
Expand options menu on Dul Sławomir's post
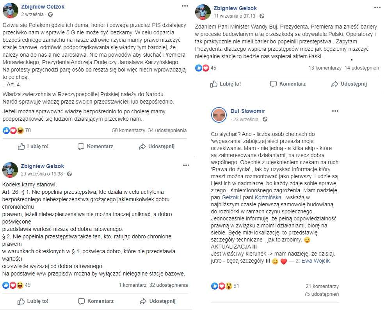[x=335, y=111]
